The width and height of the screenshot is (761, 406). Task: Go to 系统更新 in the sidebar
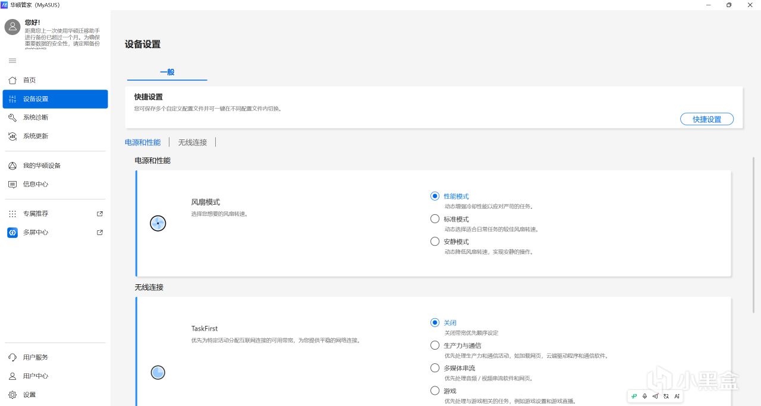click(x=55, y=136)
